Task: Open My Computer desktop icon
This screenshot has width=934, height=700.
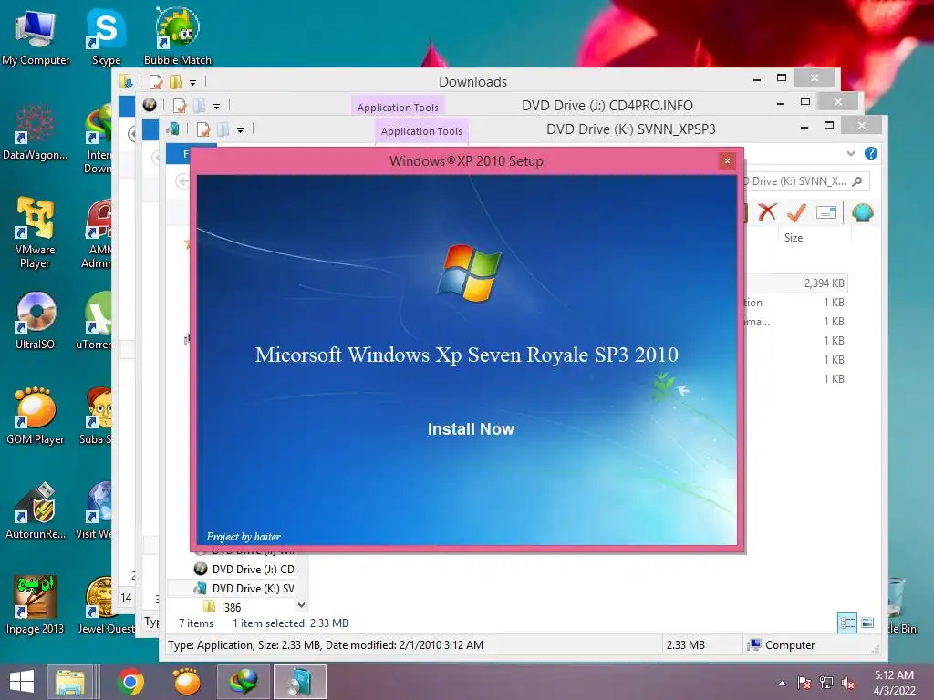Action: (36, 36)
